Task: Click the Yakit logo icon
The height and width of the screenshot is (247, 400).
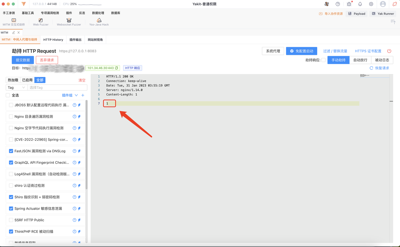Action: coord(24,4)
